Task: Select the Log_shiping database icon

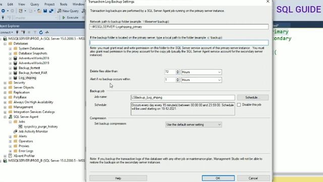Action: [15, 78]
